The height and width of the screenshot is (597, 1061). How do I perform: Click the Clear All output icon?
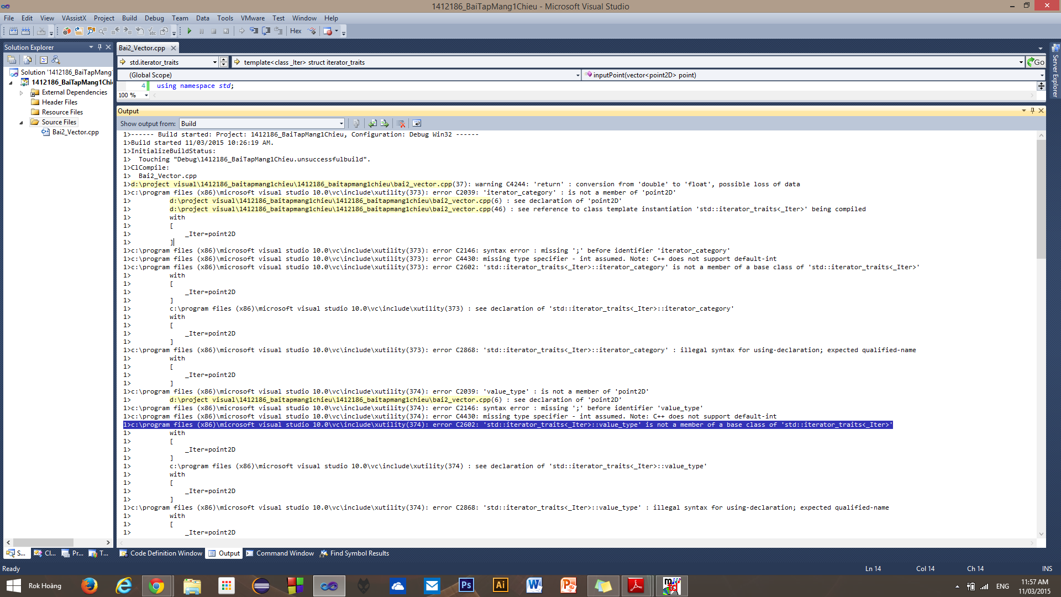tap(401, 123)
